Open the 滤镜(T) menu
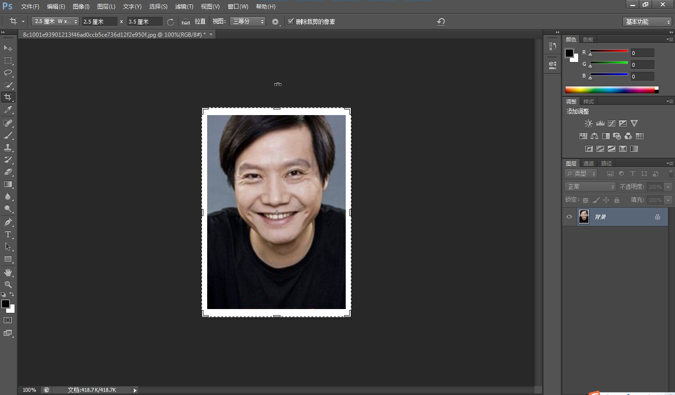 coord(184,7)
